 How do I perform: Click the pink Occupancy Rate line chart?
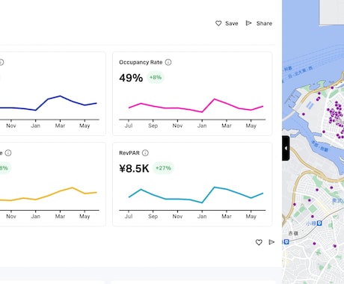(x=196, y=106)
